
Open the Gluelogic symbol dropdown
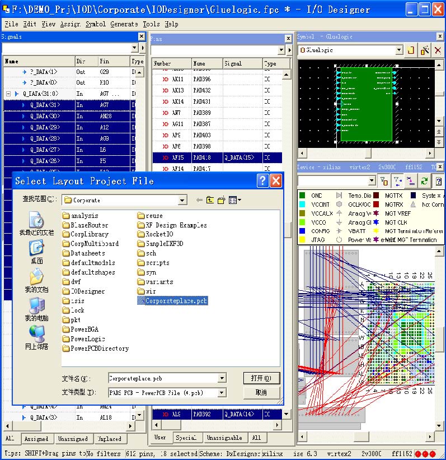click(x=398, y=50)
